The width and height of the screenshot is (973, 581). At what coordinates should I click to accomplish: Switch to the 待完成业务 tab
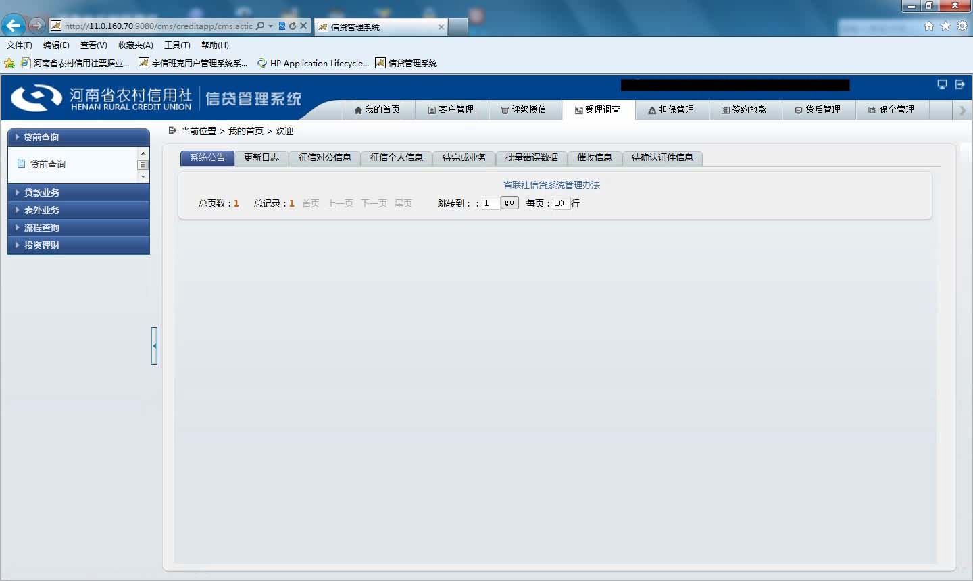point(464,157)
